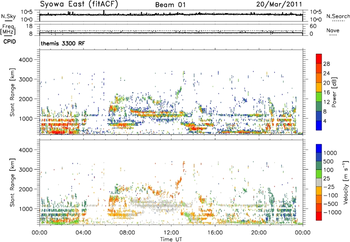
Task: Click the '12' power colorbar label
Action: [x=326, y=102]
